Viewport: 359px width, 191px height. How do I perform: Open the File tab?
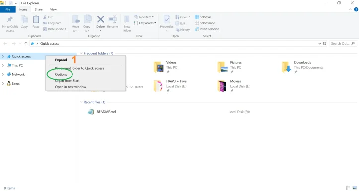click(x=8, y=9)
